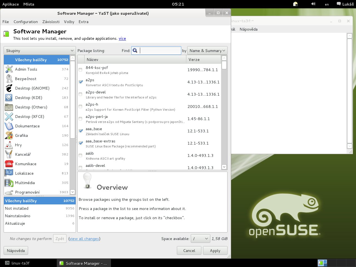Screen dimensions: 356x267
Task: Click the package list scroll down arrow
Action: click(x=224, y=167)
